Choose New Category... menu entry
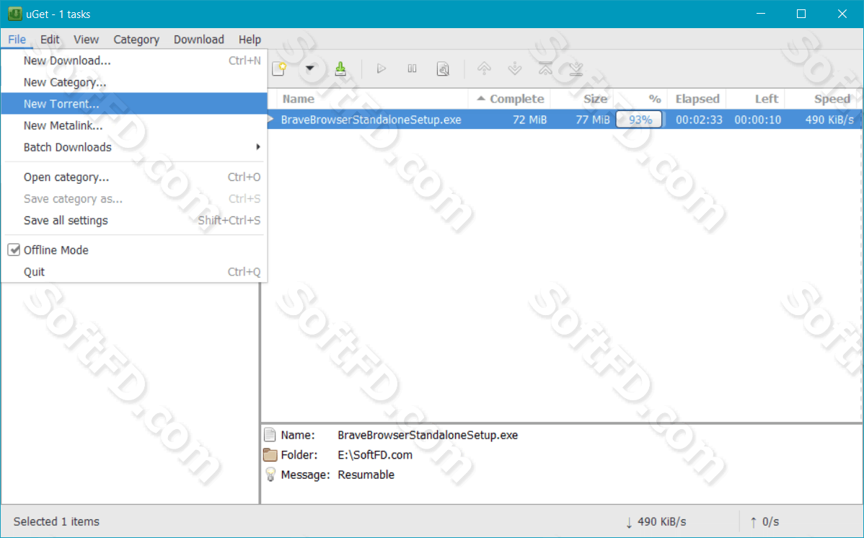 tap(134, 82)
